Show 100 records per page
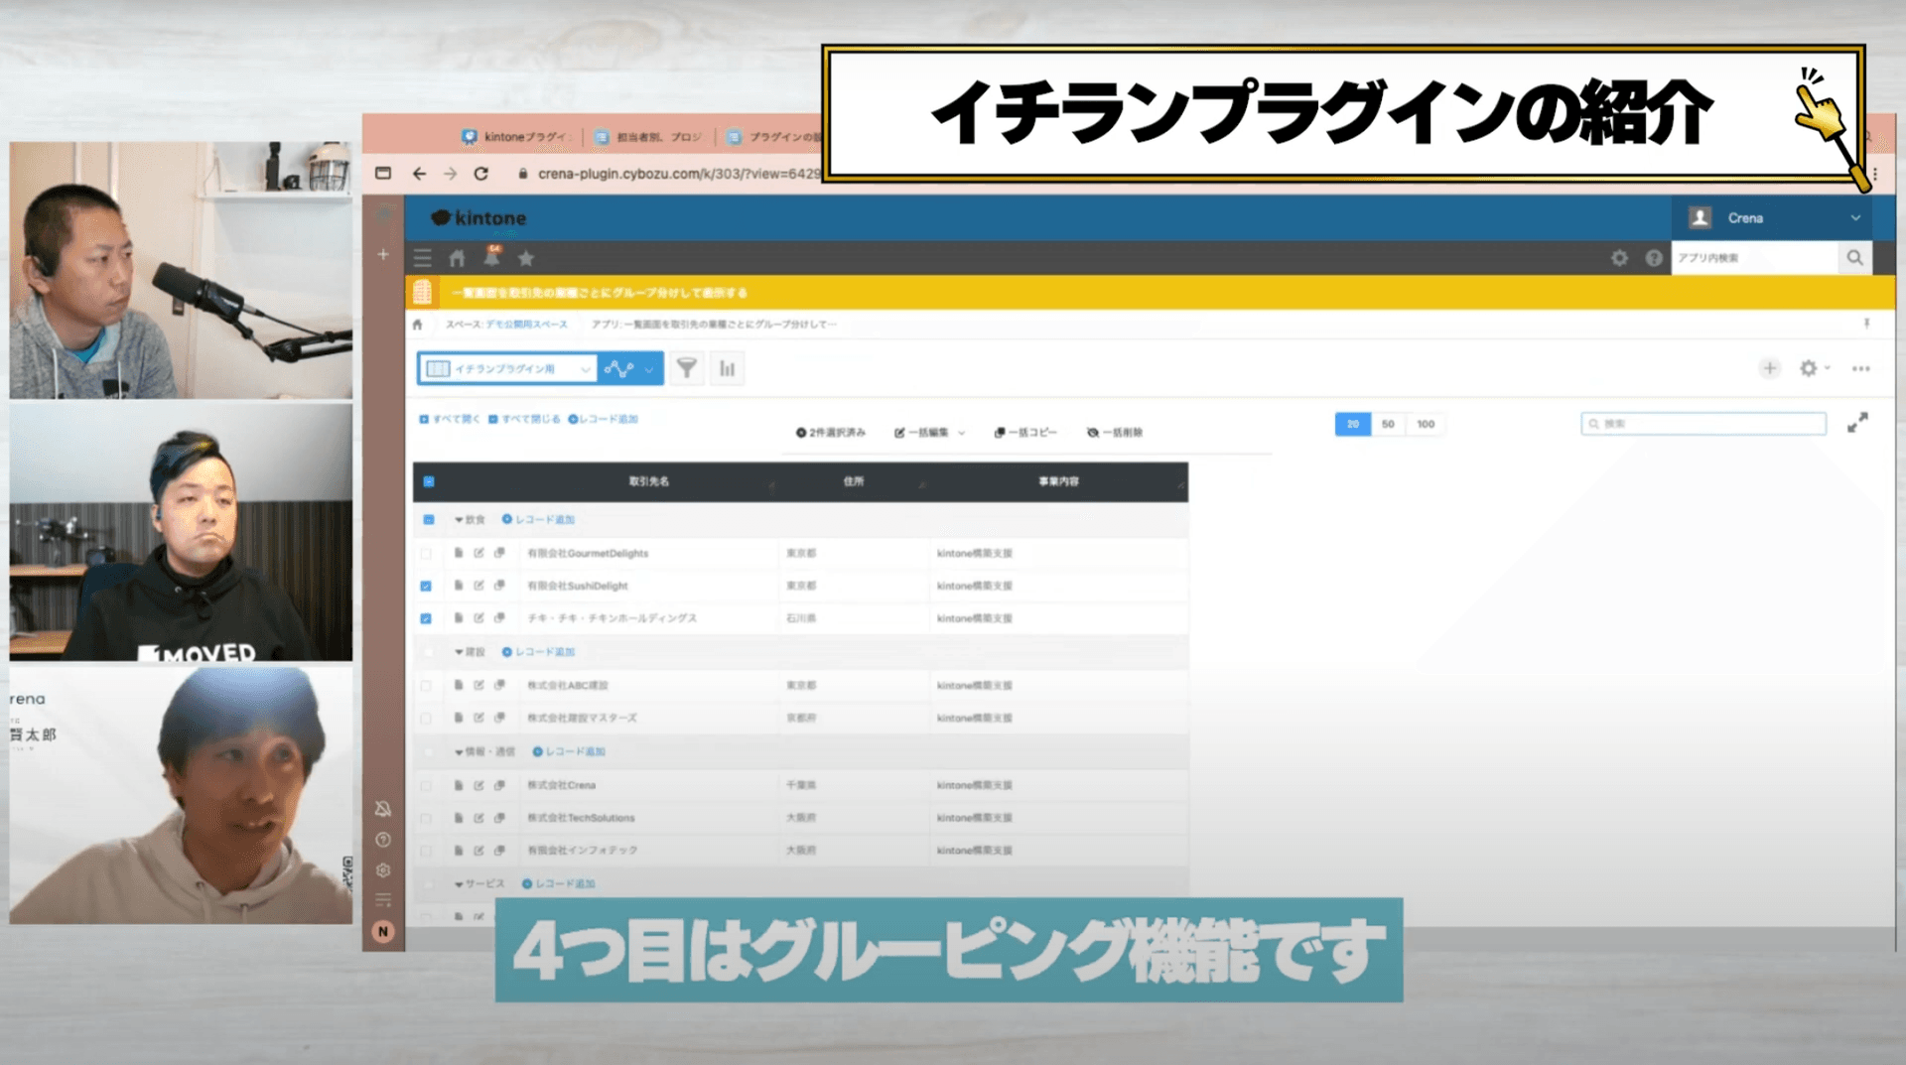Screen dimensions: 1906x1065 point(1426,424)
